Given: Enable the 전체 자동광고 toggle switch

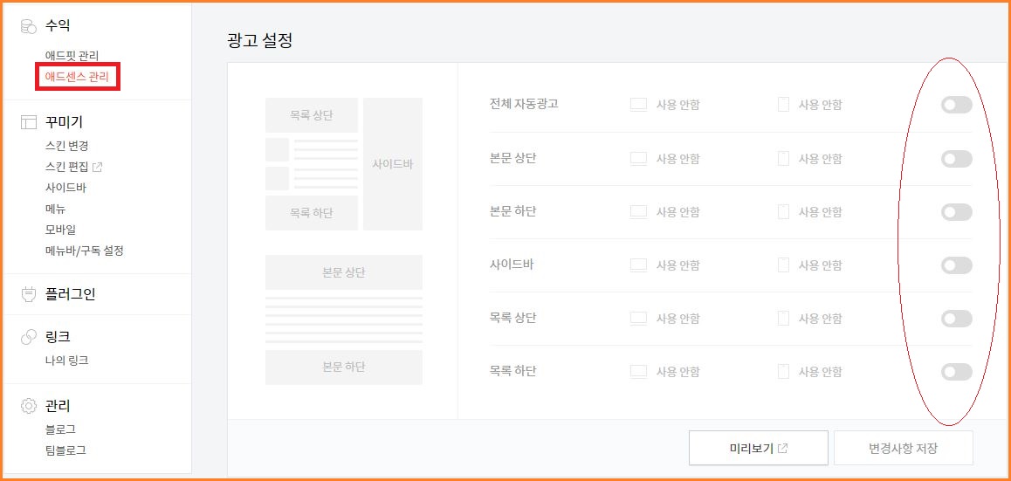Looking at the screenshot, I should (x=956, y=105).
